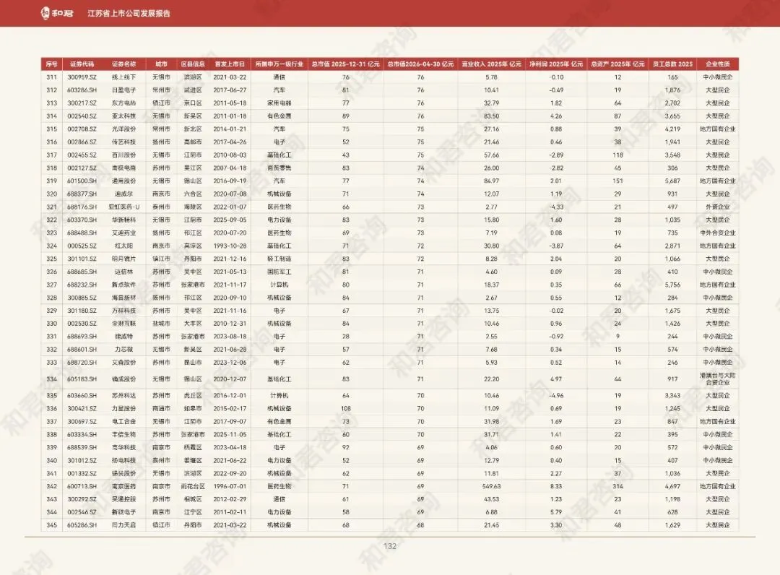Click the 总资产 2025年 亿元 column header

click(617, 64)
